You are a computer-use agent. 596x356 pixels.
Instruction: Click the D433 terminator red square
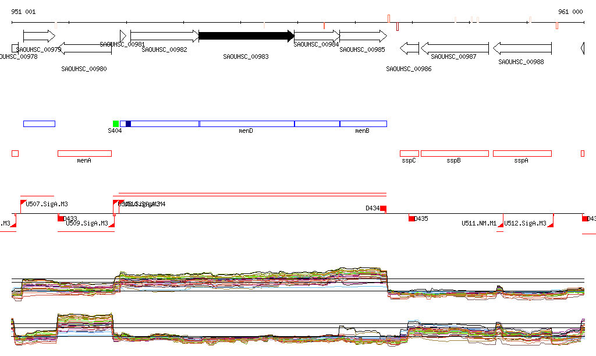(61, 218)
